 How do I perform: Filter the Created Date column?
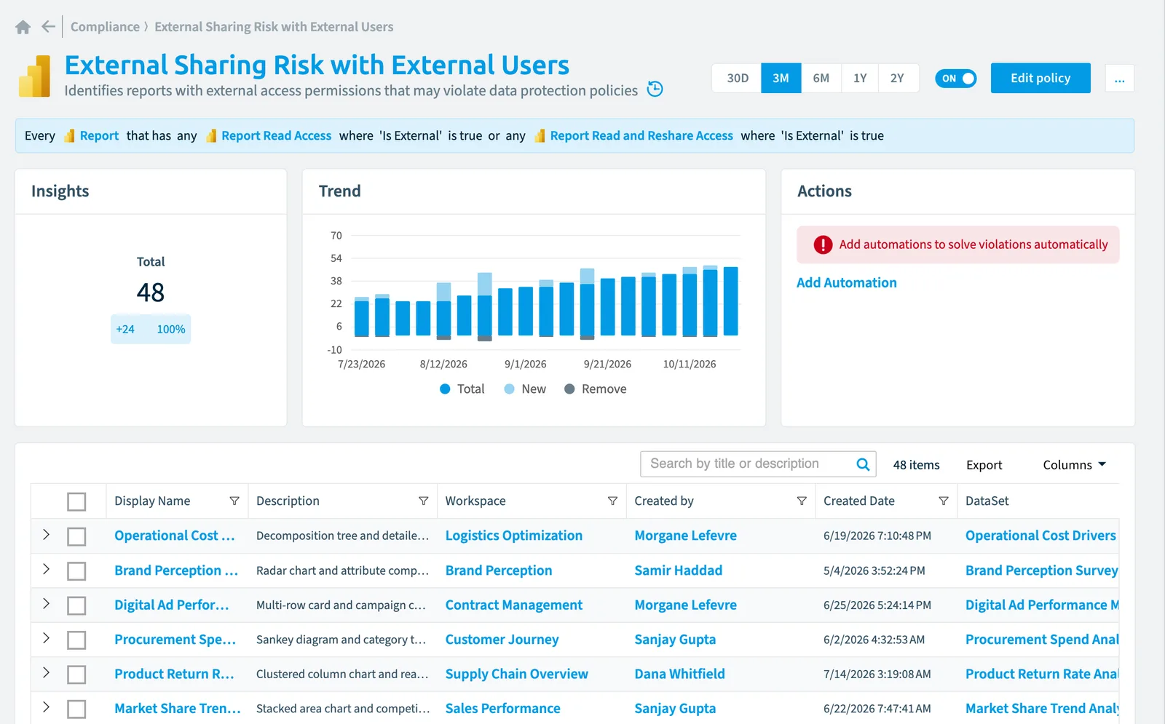coord(944,501)
